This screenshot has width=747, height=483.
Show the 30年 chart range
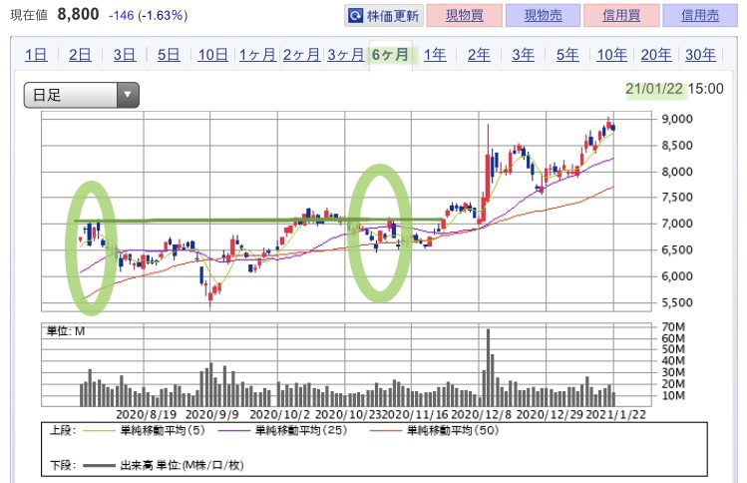click(700, 55)
